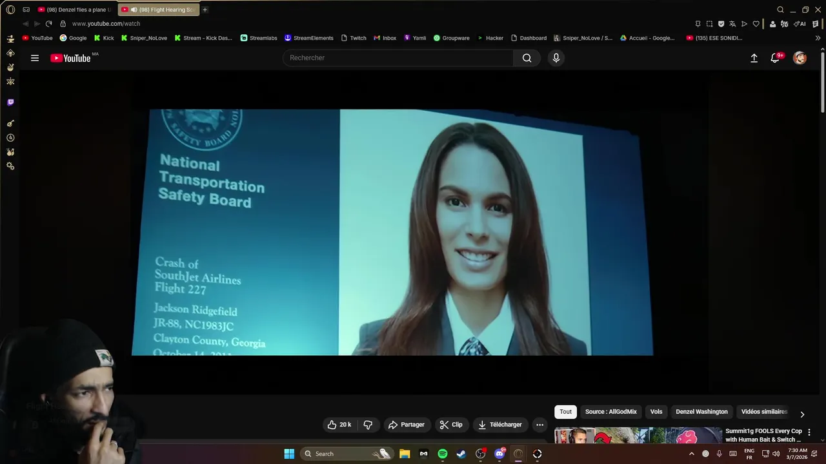Image resolution: width=826 pixels, height=464 pixels.
Task: Open more actions ellipsis below video
Action: [540, 425]
